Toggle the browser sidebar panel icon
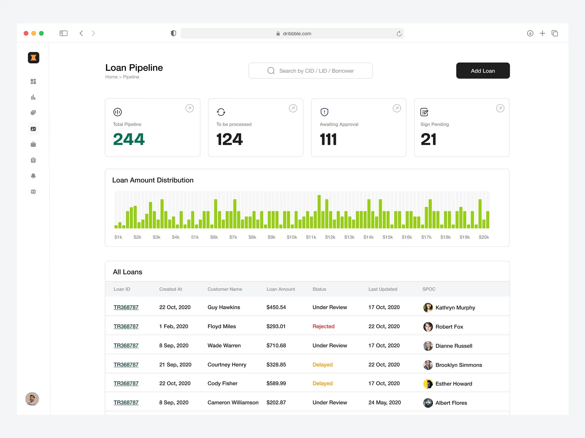 63,33
